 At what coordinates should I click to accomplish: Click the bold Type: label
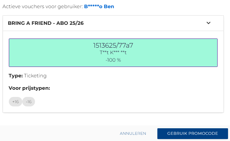[x=16, y=76]
